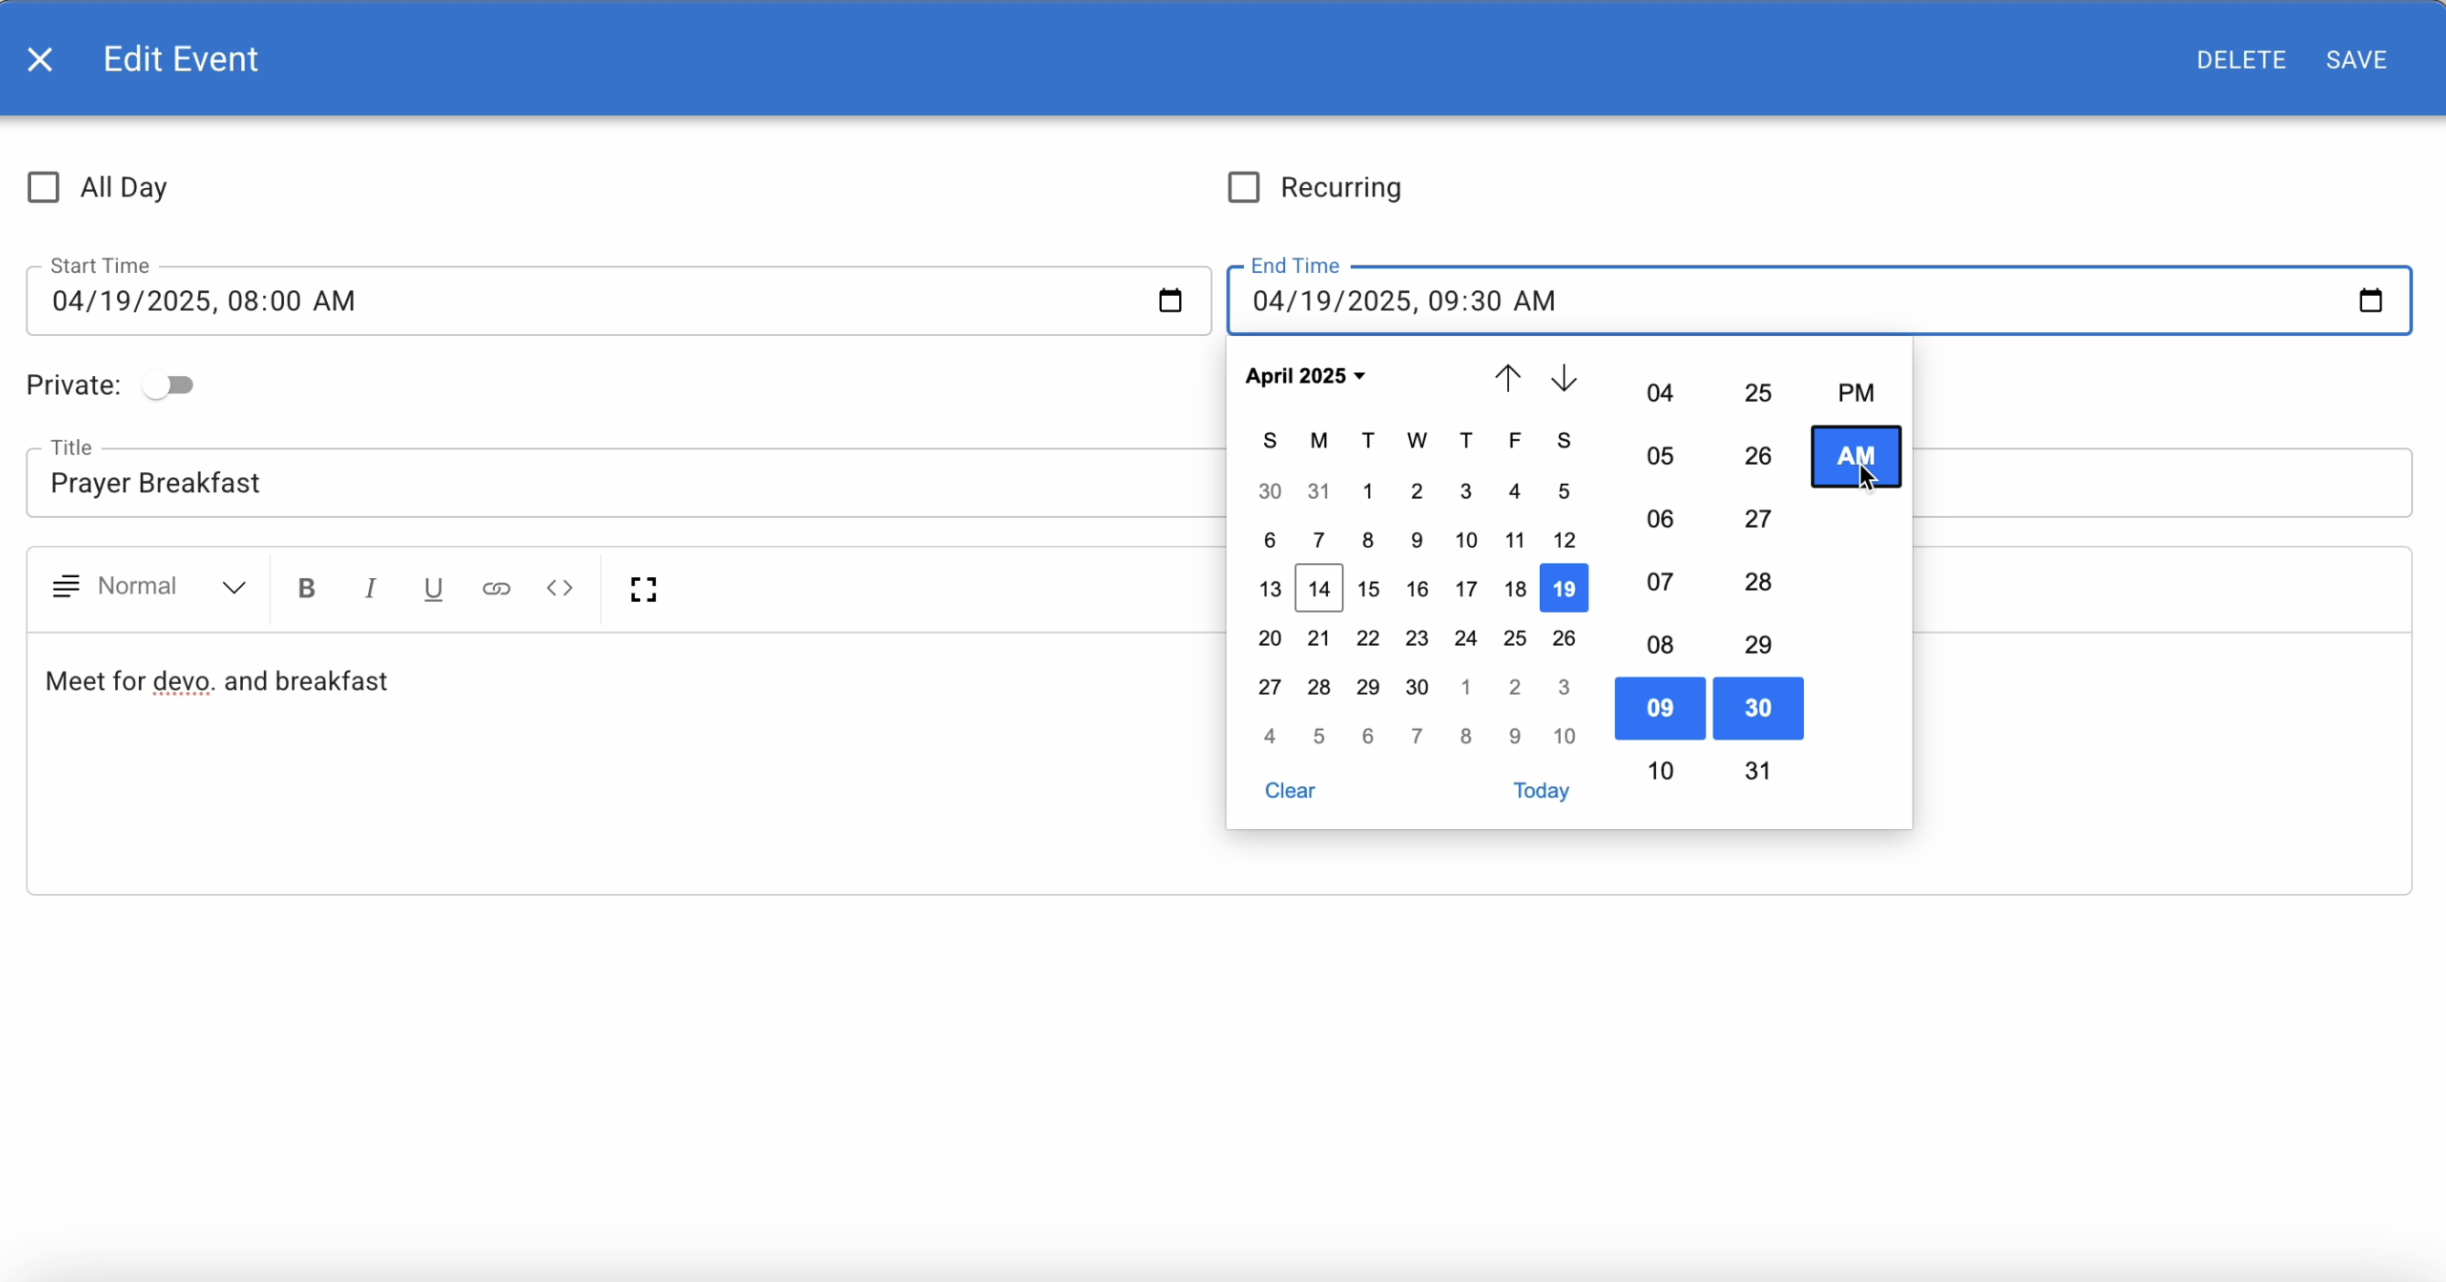
Task: Underline the selected text
Action: 433,588
